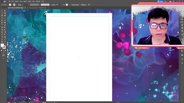Choose the Gradient tool
The width and height of the screenshot is (184, 103).
(x=5, y=32)
